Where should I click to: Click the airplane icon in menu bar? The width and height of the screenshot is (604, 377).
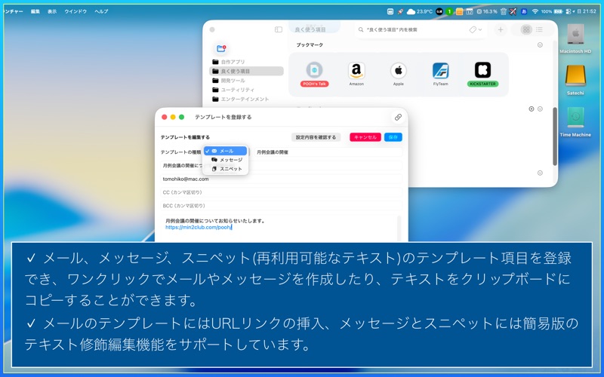pyautogui.click(x=513, y=11)
